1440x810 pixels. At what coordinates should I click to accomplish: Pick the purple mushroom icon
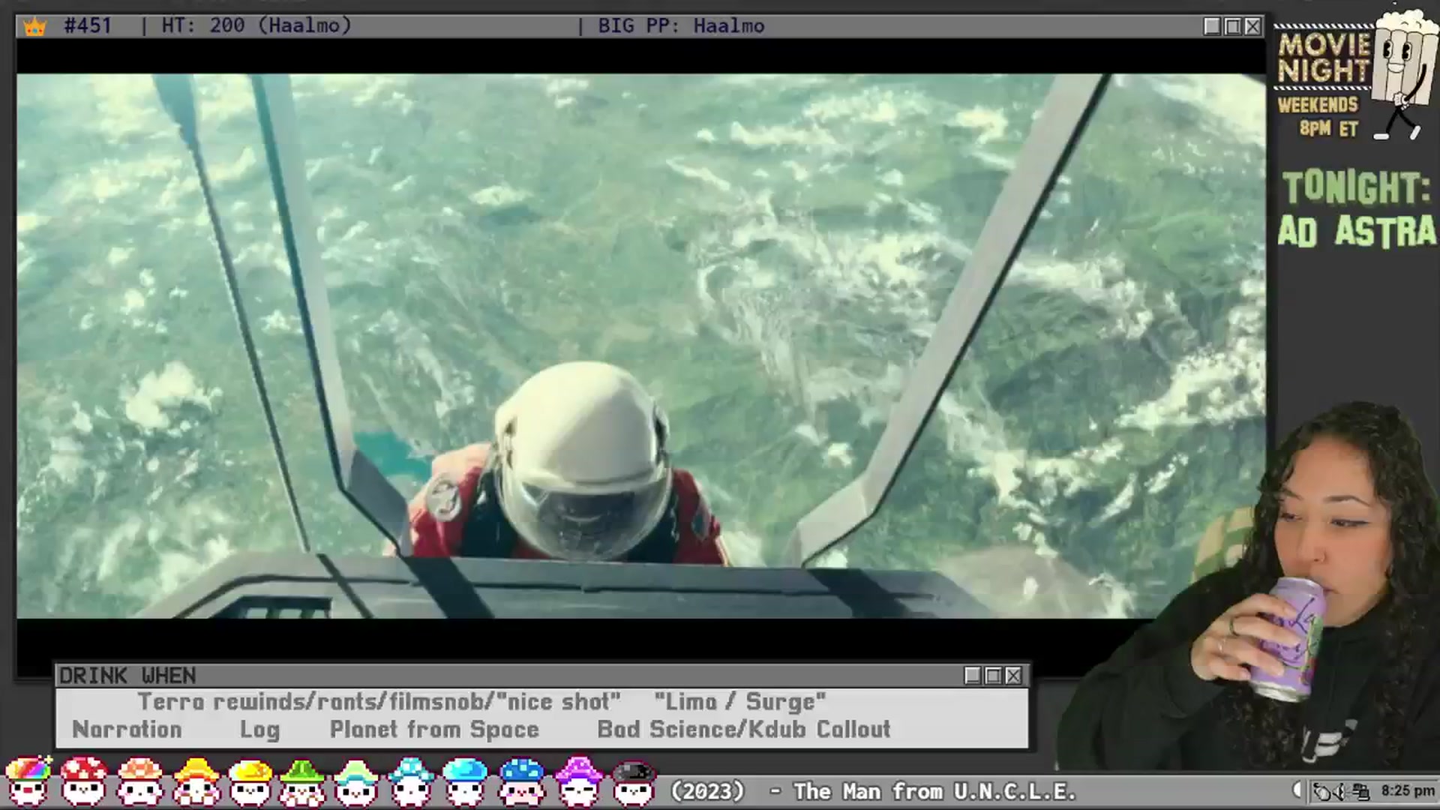point(577,781)
